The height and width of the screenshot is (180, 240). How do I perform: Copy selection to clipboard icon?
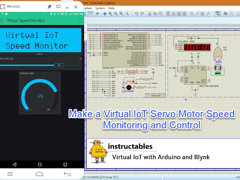(x=155, y=14)
